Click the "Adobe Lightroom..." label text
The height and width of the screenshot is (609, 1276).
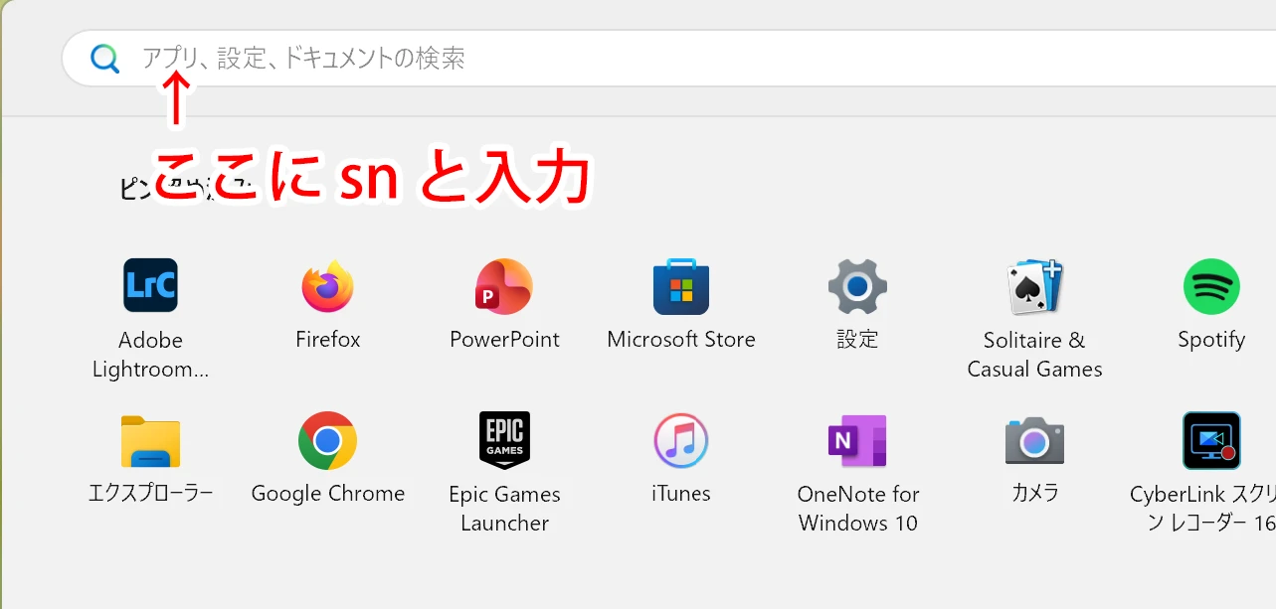pos(150,355)
